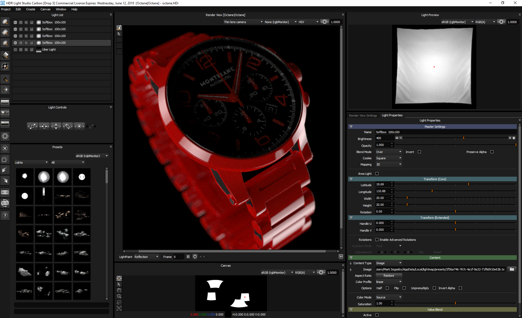Expand the Value Blend section
522x318 pixels.
click(351, 310)
